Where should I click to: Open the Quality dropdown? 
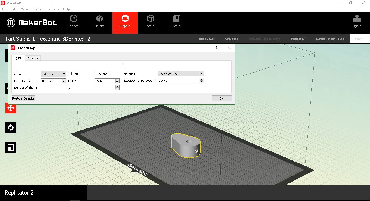coord(54,74)
